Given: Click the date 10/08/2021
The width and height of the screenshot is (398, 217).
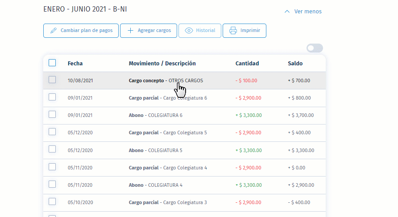Looking at the screenshot, I should pos(80,80).
